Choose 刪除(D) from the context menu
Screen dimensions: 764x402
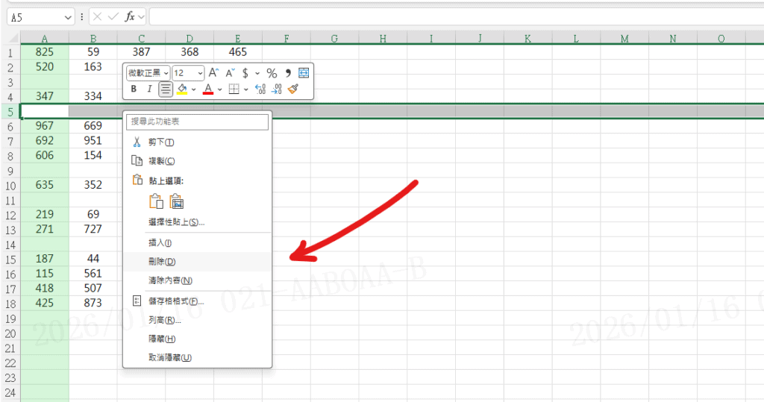click(162, 262)
